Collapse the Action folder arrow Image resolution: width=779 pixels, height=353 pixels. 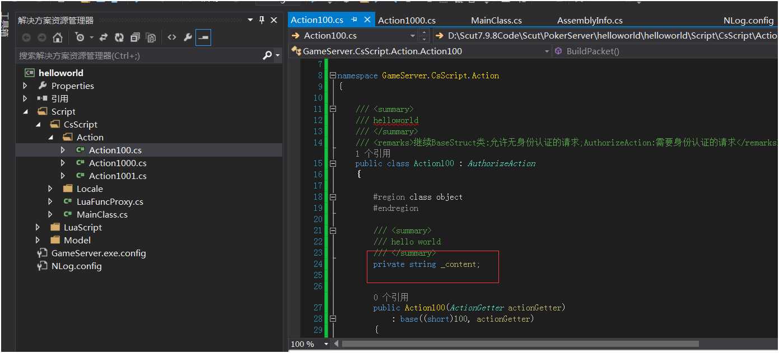[x=50, y=138]
